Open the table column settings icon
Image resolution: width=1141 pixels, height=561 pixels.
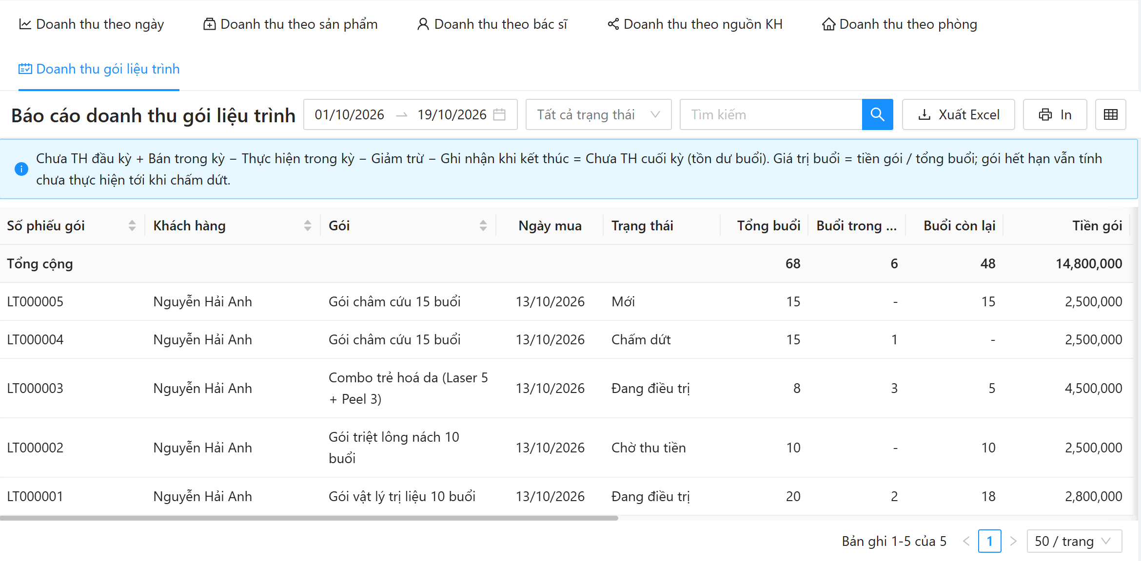pyautogui.click(x=1110, y=114)
